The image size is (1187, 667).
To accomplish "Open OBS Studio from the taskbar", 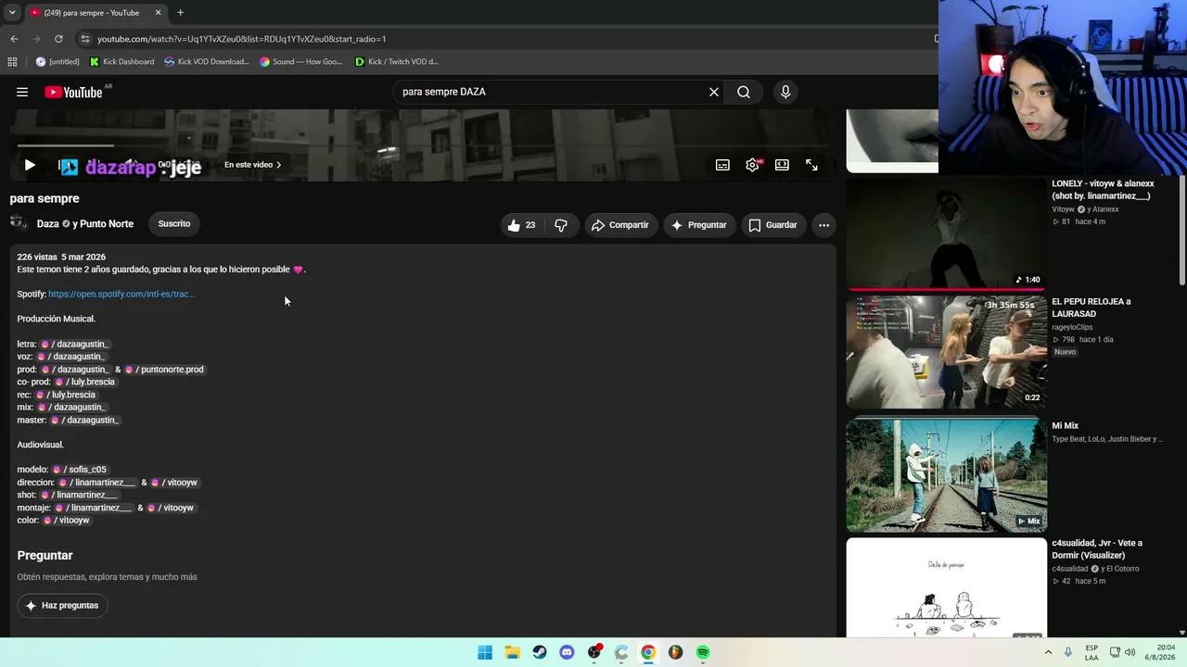I will pyautogui.click(x=594, y=652).
